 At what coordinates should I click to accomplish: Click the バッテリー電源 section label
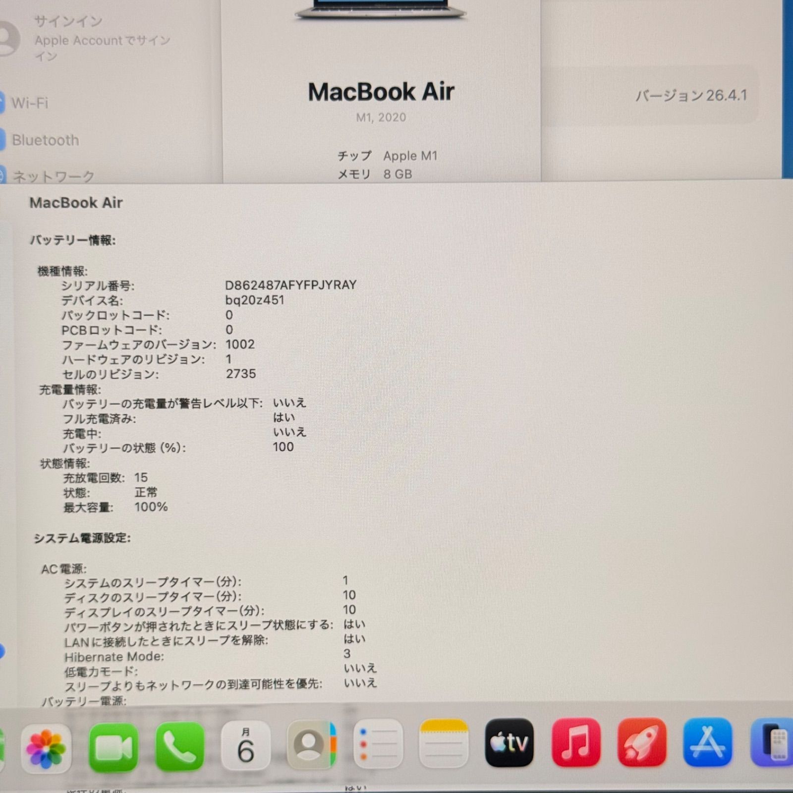(84, 700)
